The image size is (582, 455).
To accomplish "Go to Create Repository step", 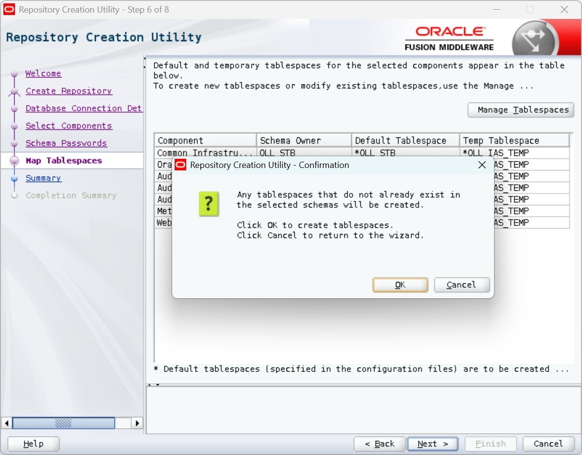I will click(x=68, y=91).
